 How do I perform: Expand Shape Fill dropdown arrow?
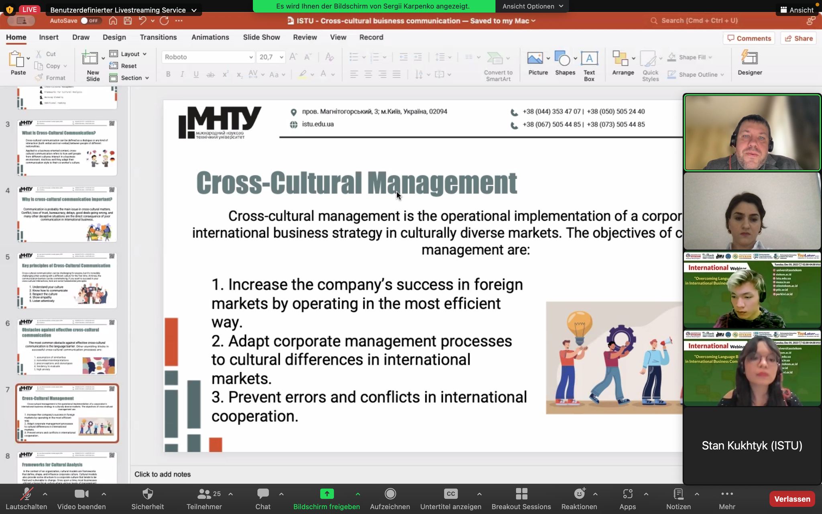coord(710,57)
